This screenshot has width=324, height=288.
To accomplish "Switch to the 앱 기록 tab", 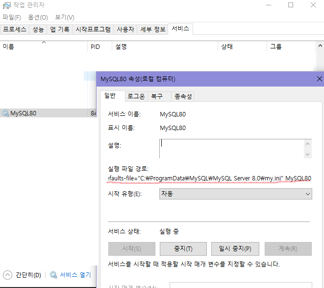I will 60,29.
